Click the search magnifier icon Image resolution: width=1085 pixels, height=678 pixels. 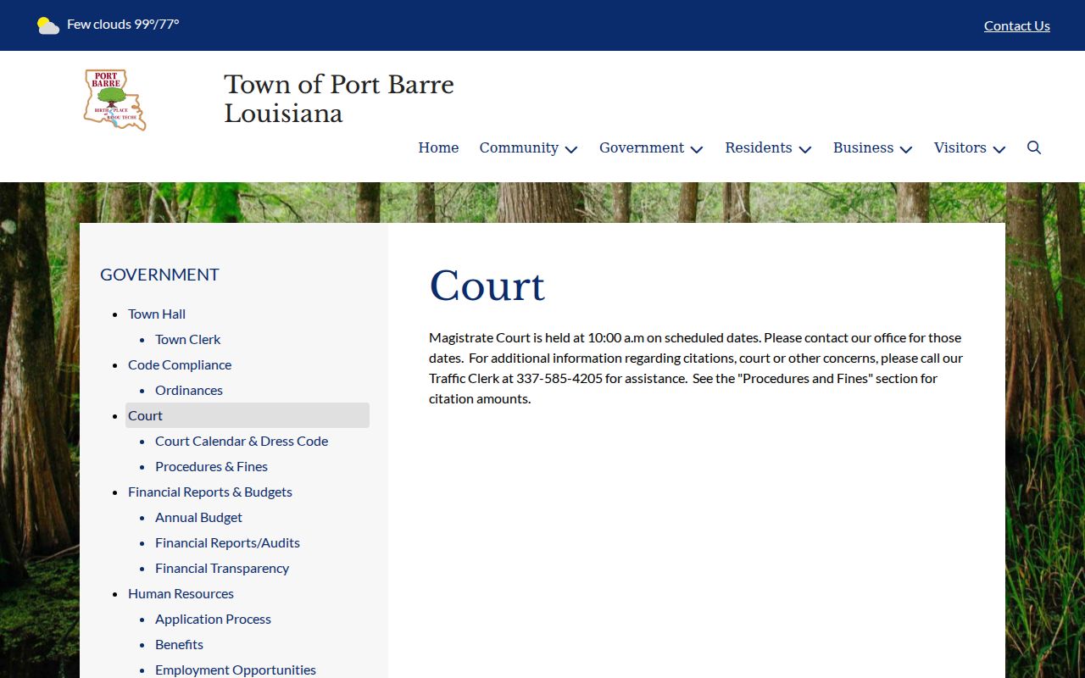coord(1034,147)
